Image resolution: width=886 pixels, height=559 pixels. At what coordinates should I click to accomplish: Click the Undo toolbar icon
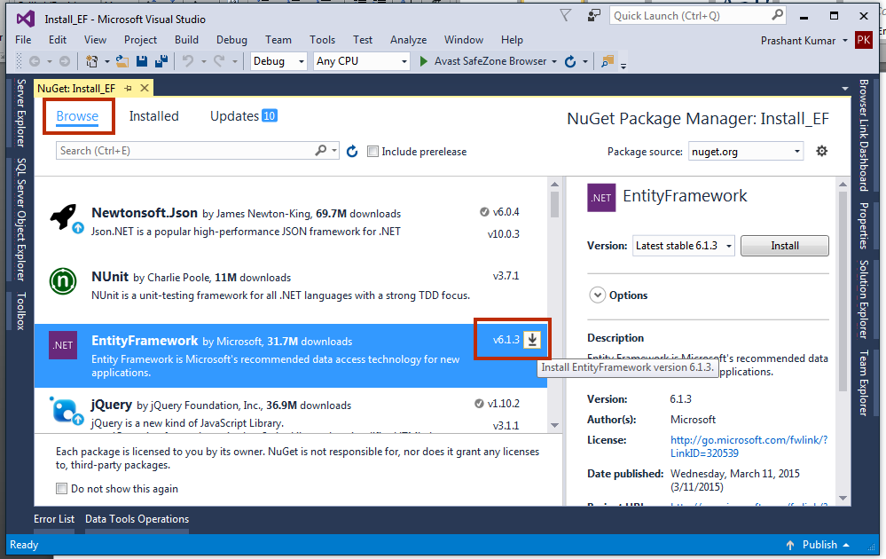pyautogui.click(x=188, y=61)
